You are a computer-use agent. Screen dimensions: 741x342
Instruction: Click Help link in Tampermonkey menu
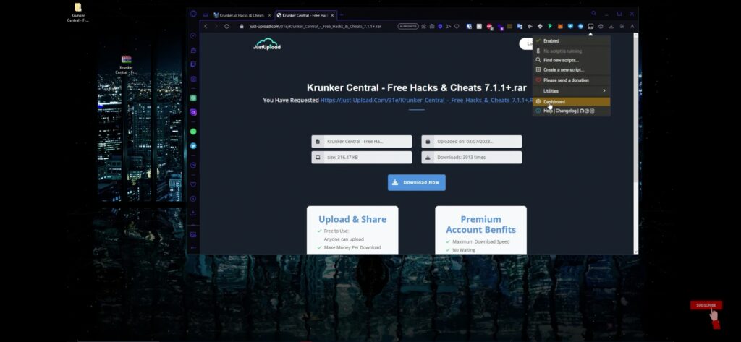[548, 111]
